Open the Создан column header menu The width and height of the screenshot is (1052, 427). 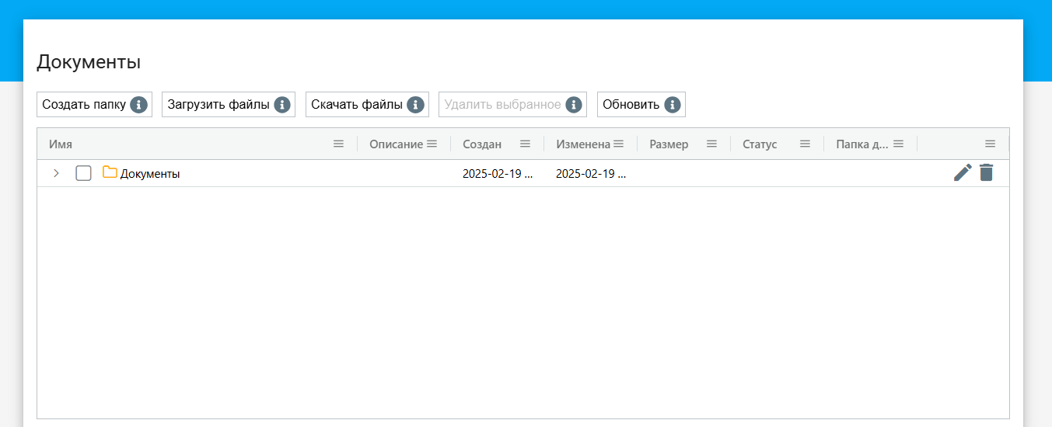525,144
